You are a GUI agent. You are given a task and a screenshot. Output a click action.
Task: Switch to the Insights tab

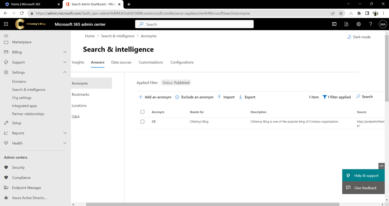(x=78, y=62)
